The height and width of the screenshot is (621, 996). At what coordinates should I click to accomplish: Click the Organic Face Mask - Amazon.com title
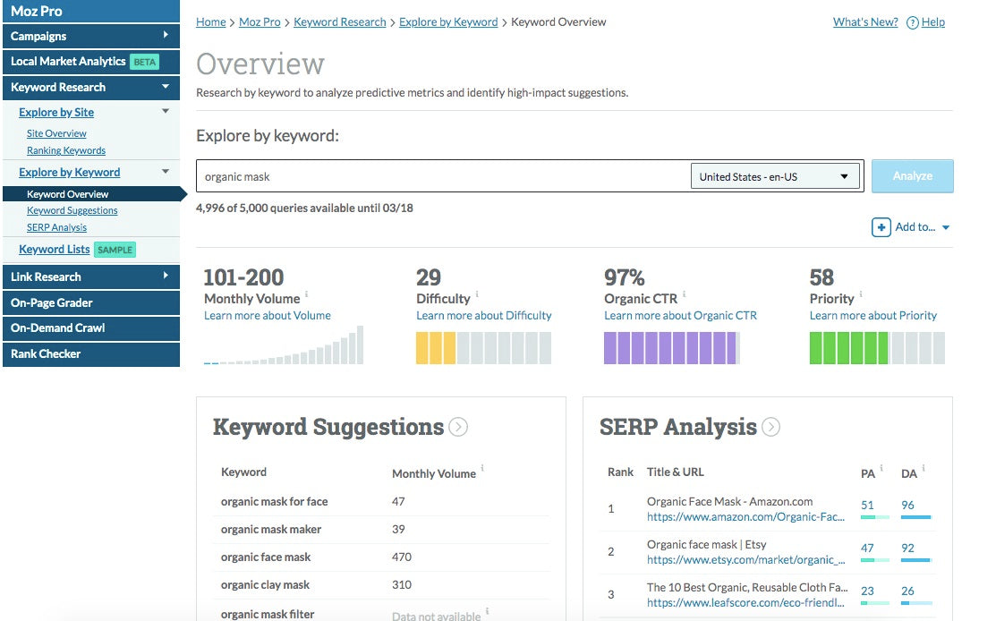(730, 502)
